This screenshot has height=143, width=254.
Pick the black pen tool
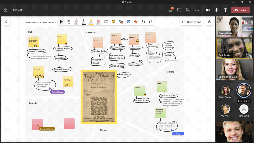click(x=83, y=22)
